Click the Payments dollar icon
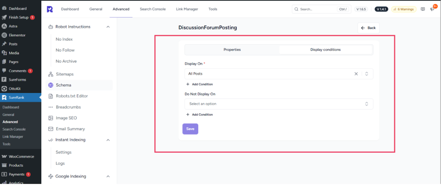The width and height of the screenshot is (441, 186). [4, 174]
